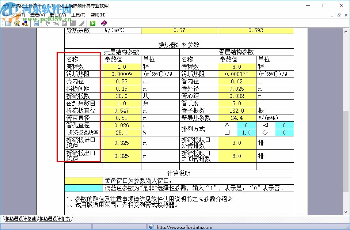Viewport: 350px width, 230px height.
Task: Select the 管心距 value 0.032 cell
Action: click(237, 96)
